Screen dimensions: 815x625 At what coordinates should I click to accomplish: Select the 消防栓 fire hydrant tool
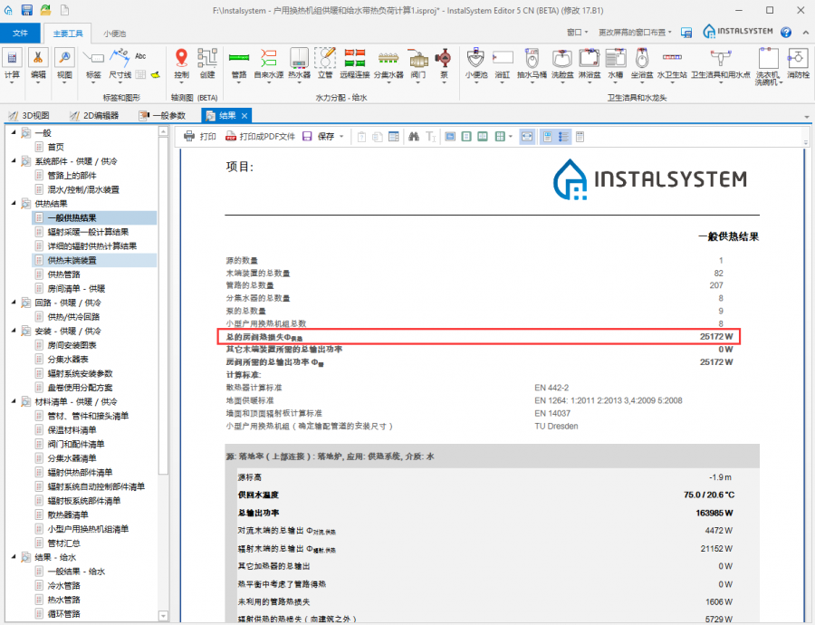[x=799, y=63]
